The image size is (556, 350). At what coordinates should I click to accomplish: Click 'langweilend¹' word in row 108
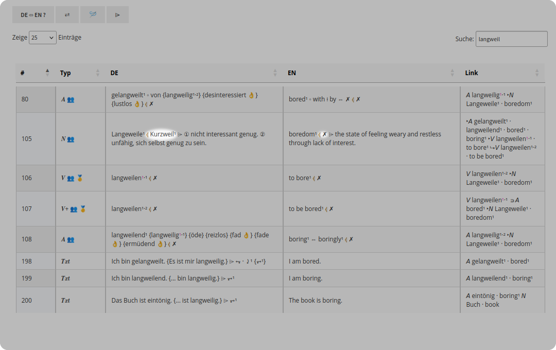pos(129,235)
